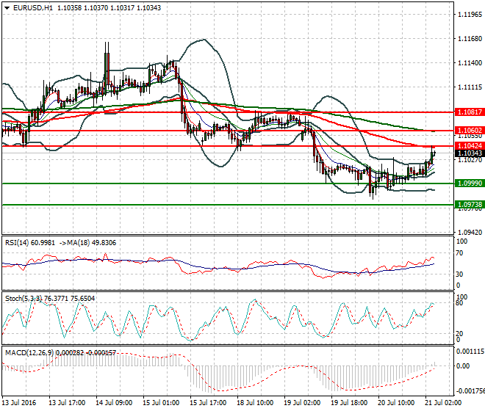Click the Stochastic scale level 80
485x411 pixels.
click(x=459, y=303)
